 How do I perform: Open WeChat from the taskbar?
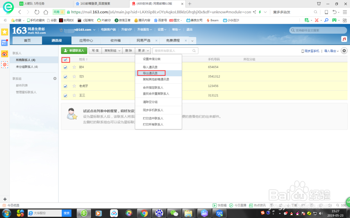click(174, 213)
